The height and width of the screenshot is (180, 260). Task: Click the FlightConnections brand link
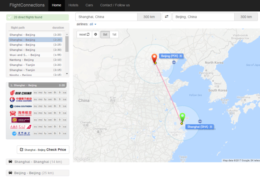click(x=27, y=5)
